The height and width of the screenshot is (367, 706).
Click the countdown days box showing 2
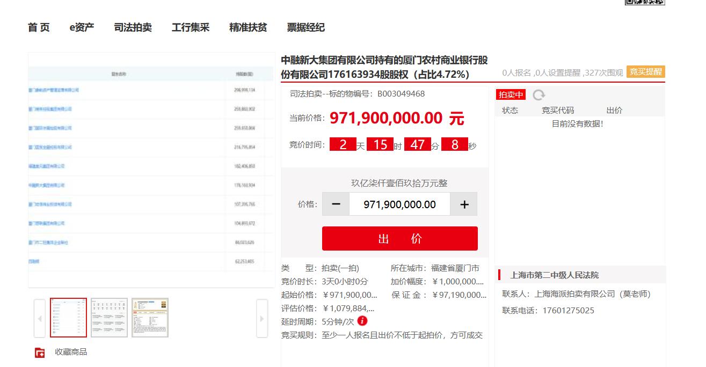click(343, 145)
